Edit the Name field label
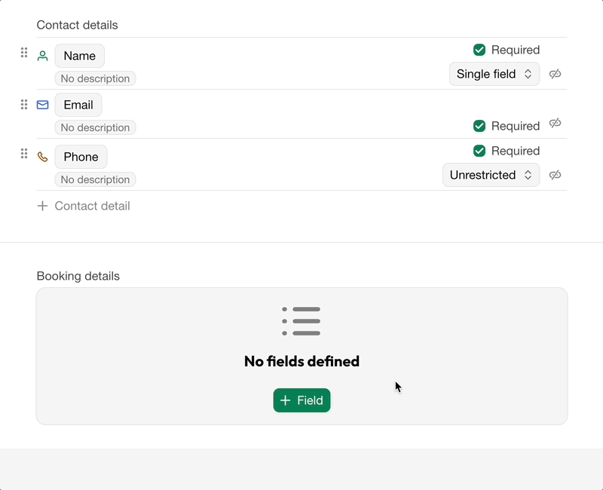 pos(79,56)
